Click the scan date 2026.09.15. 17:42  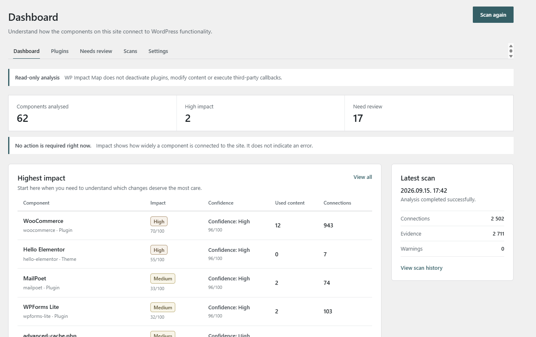tap(424, 190)
